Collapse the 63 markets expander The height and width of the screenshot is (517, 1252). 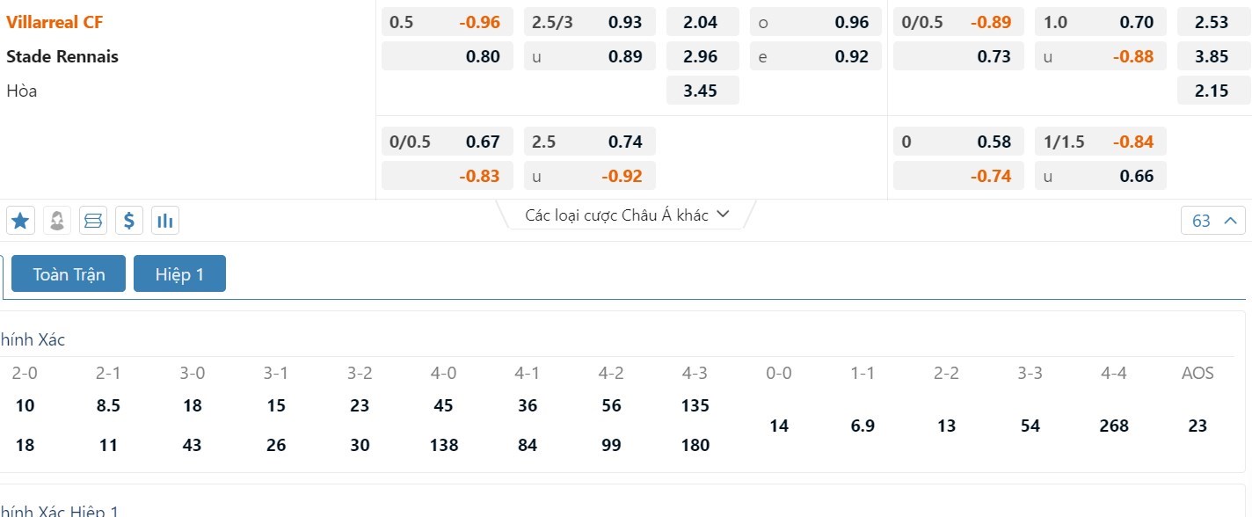(x=1212, y=221)
